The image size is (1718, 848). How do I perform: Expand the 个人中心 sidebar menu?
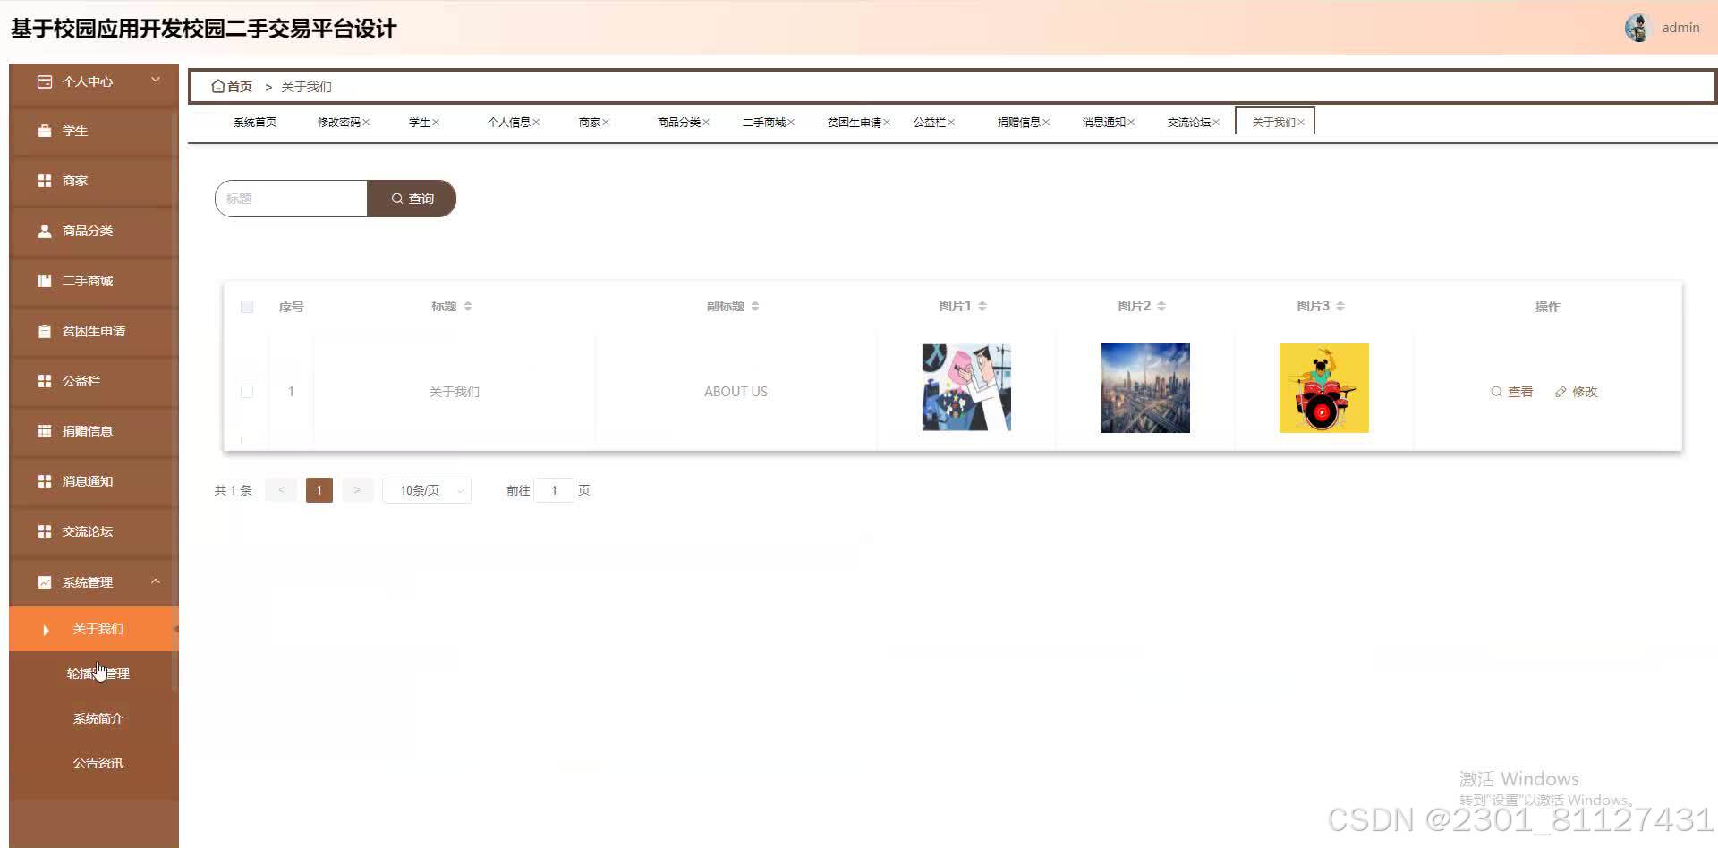94,81
